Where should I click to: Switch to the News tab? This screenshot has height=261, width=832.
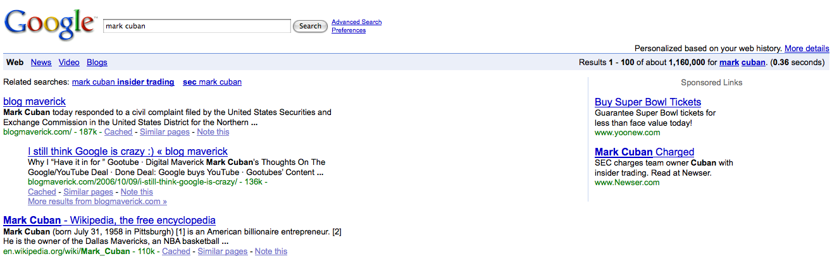[x=41, y=63]
